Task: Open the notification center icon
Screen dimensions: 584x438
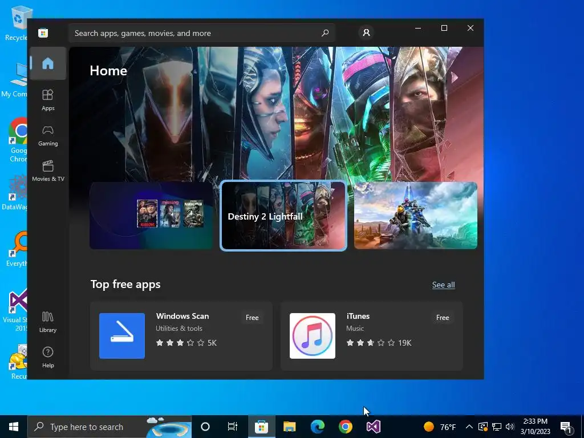Action: point(566,427)
